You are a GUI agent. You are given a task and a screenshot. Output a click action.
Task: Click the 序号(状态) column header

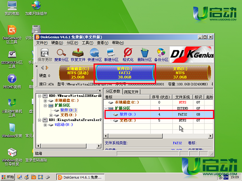[161, 97]
